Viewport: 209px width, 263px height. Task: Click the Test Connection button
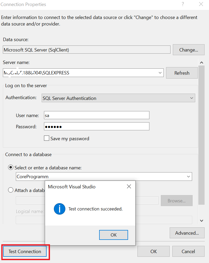[x=25, y=251]
